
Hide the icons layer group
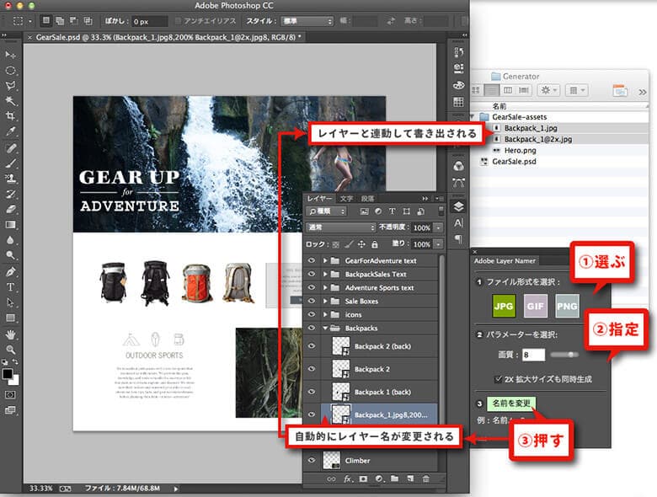(x=312, y=314)
